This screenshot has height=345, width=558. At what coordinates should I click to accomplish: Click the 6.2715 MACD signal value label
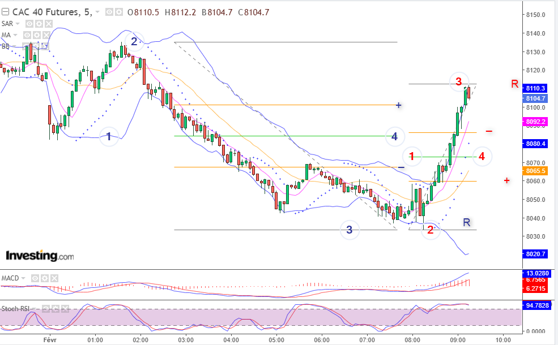click(x=535, y=288)
